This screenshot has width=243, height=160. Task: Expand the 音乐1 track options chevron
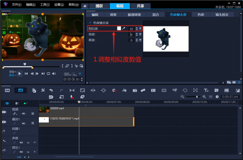[x=28, y=152]
